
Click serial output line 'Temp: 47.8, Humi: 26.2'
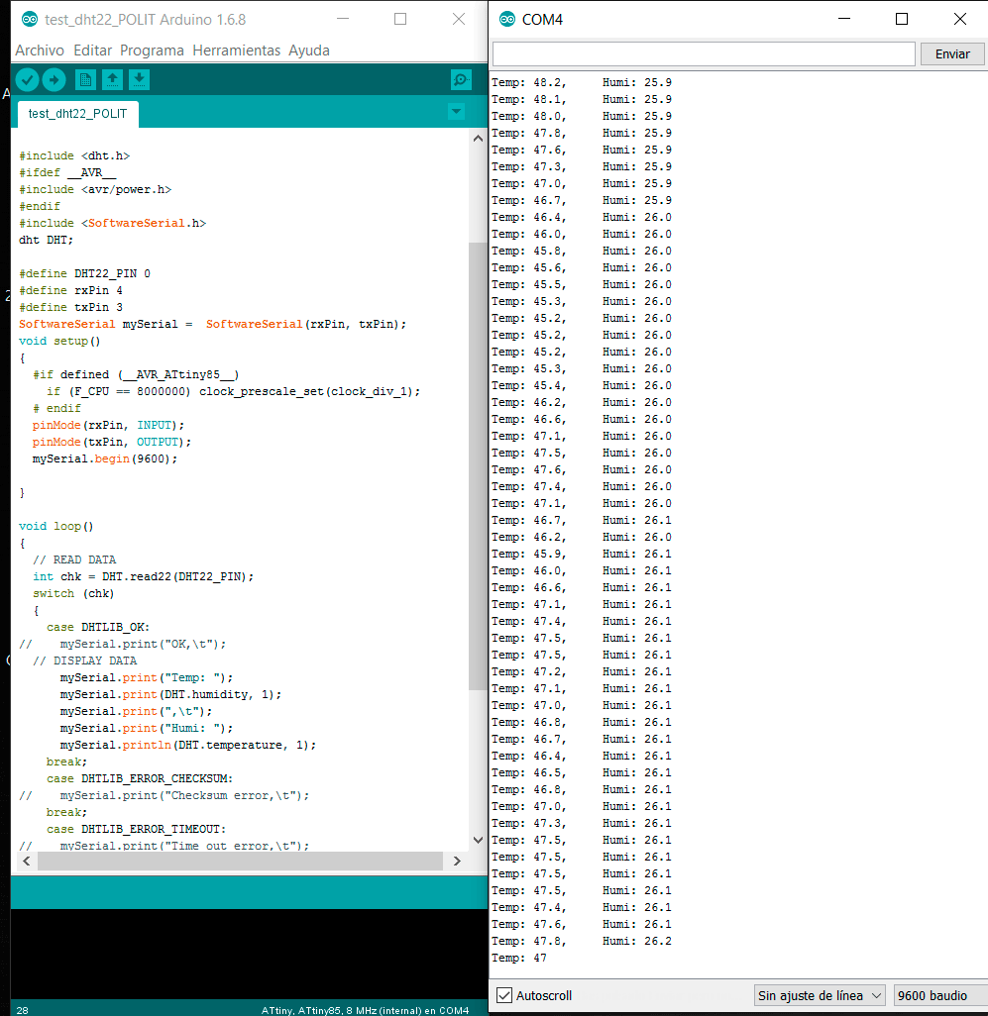tap(582, 941)
